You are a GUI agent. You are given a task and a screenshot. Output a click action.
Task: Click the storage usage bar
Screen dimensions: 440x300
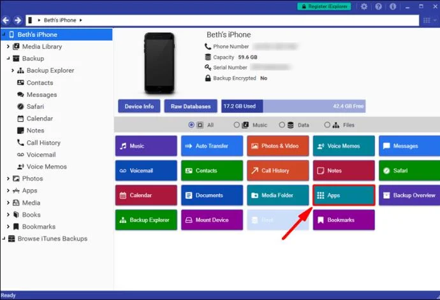pyautogui.click(x=293, y=106)
